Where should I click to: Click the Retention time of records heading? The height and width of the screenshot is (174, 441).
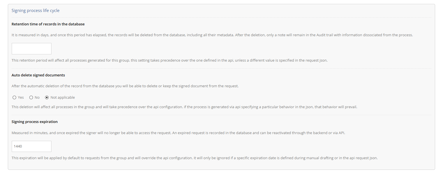click(48, 24)
